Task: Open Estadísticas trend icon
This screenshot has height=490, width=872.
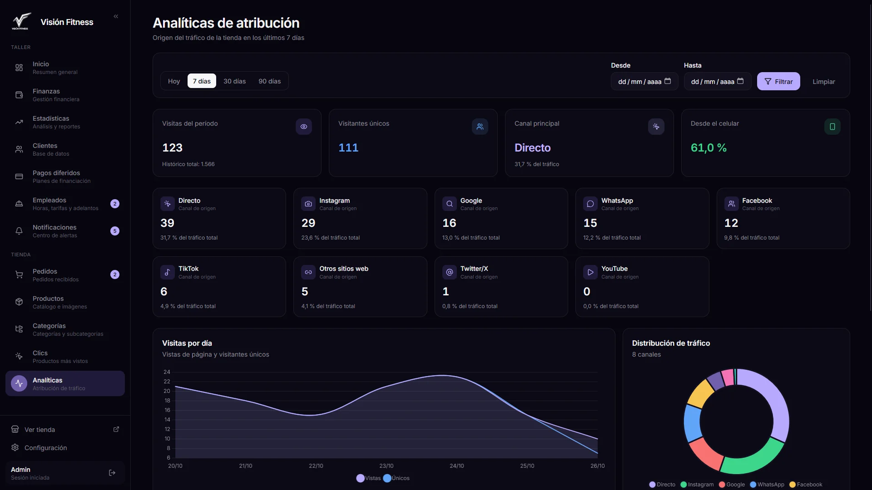Action: click(19, 122)
